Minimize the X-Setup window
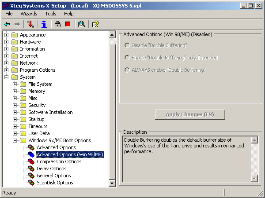265x198 pixels. pos(243,6)
